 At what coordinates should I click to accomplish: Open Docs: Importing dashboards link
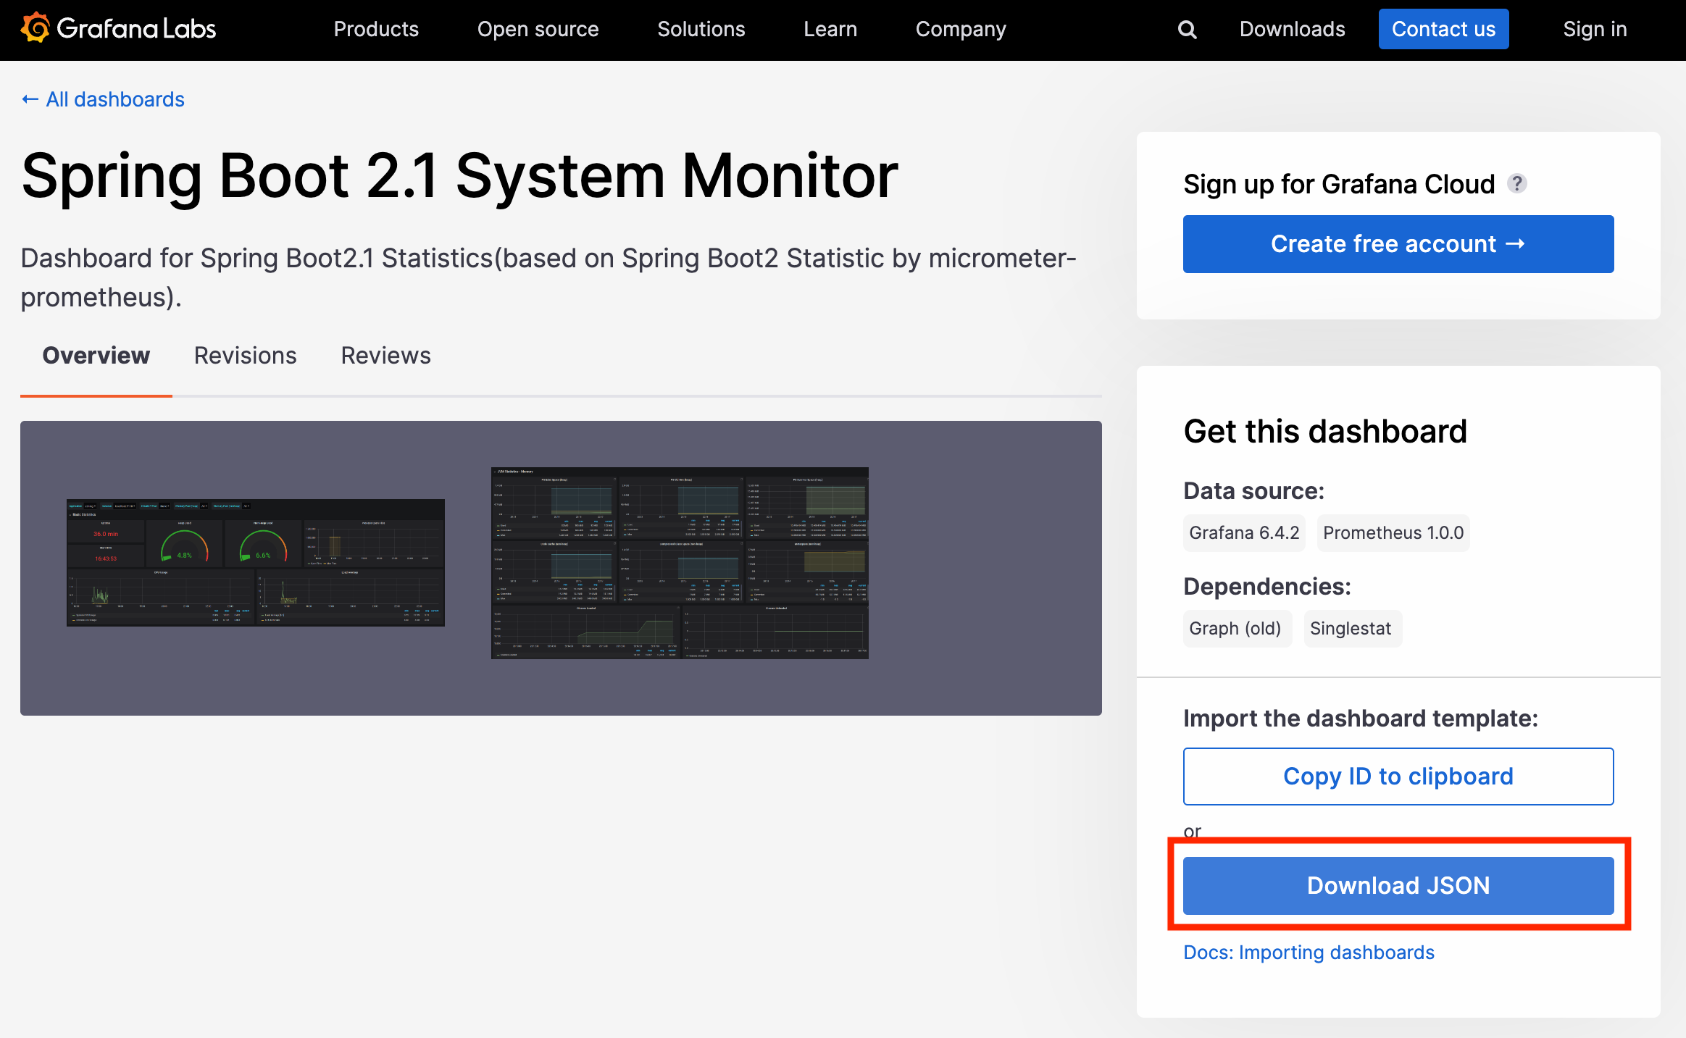click(x=1308, y=952)
